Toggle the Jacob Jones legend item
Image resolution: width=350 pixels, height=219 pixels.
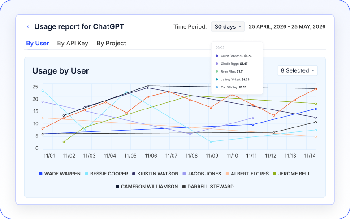pos(202,174)
